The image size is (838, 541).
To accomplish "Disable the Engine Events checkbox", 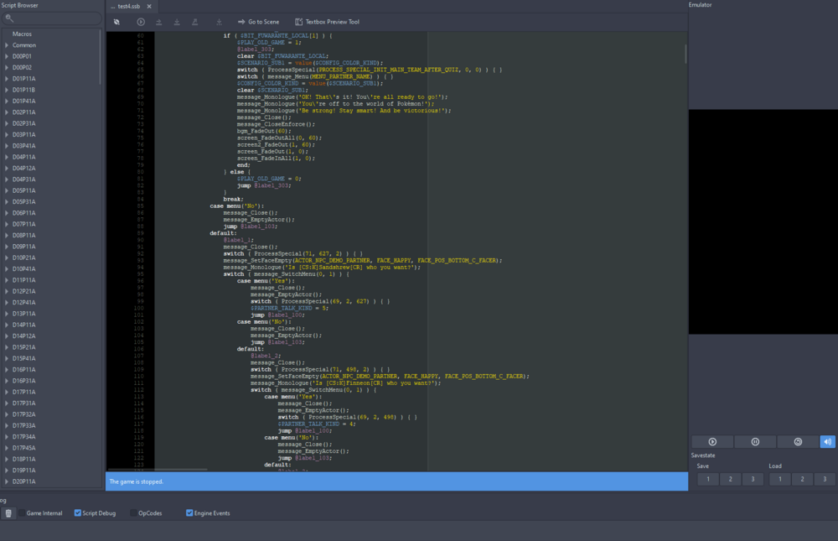I will click(189, 512).
